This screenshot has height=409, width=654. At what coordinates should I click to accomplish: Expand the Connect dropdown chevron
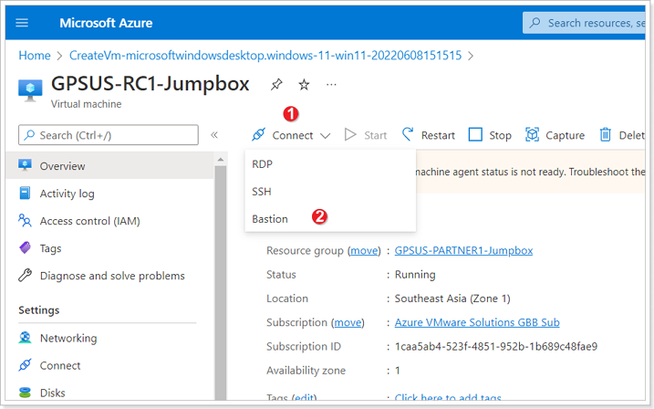click(x=326, y=136)
